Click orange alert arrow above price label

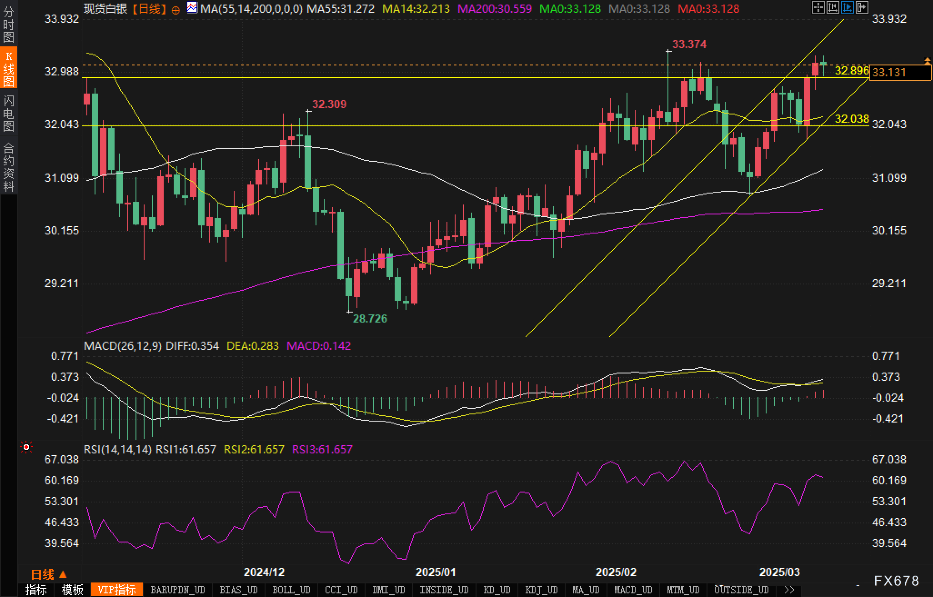click(927, 60)
